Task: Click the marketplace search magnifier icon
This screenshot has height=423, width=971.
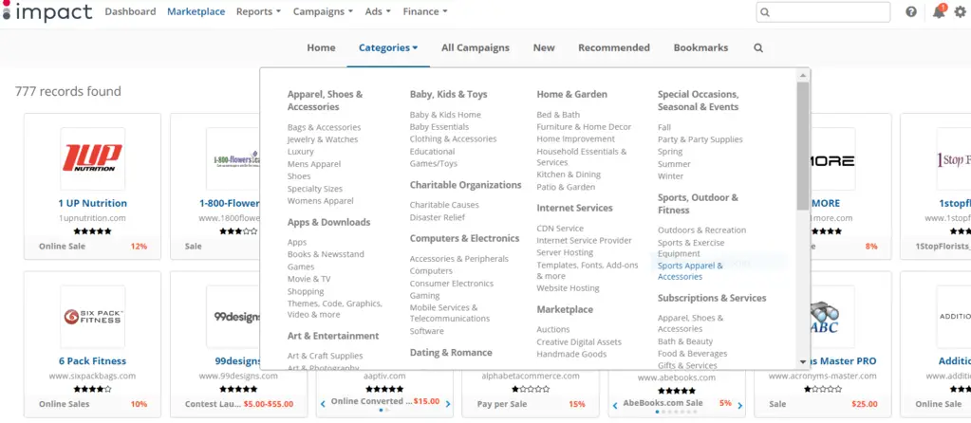Action: 758,47
